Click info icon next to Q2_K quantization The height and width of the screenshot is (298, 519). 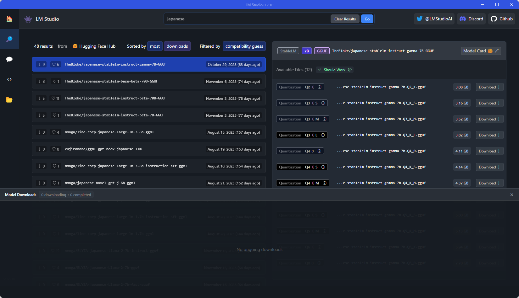(x=320, y=87)
